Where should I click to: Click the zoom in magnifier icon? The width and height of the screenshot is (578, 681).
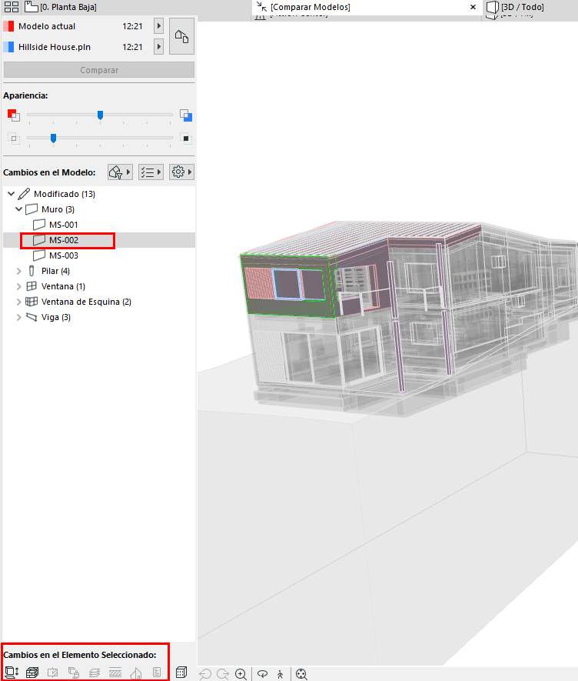[x=241, y=674]
